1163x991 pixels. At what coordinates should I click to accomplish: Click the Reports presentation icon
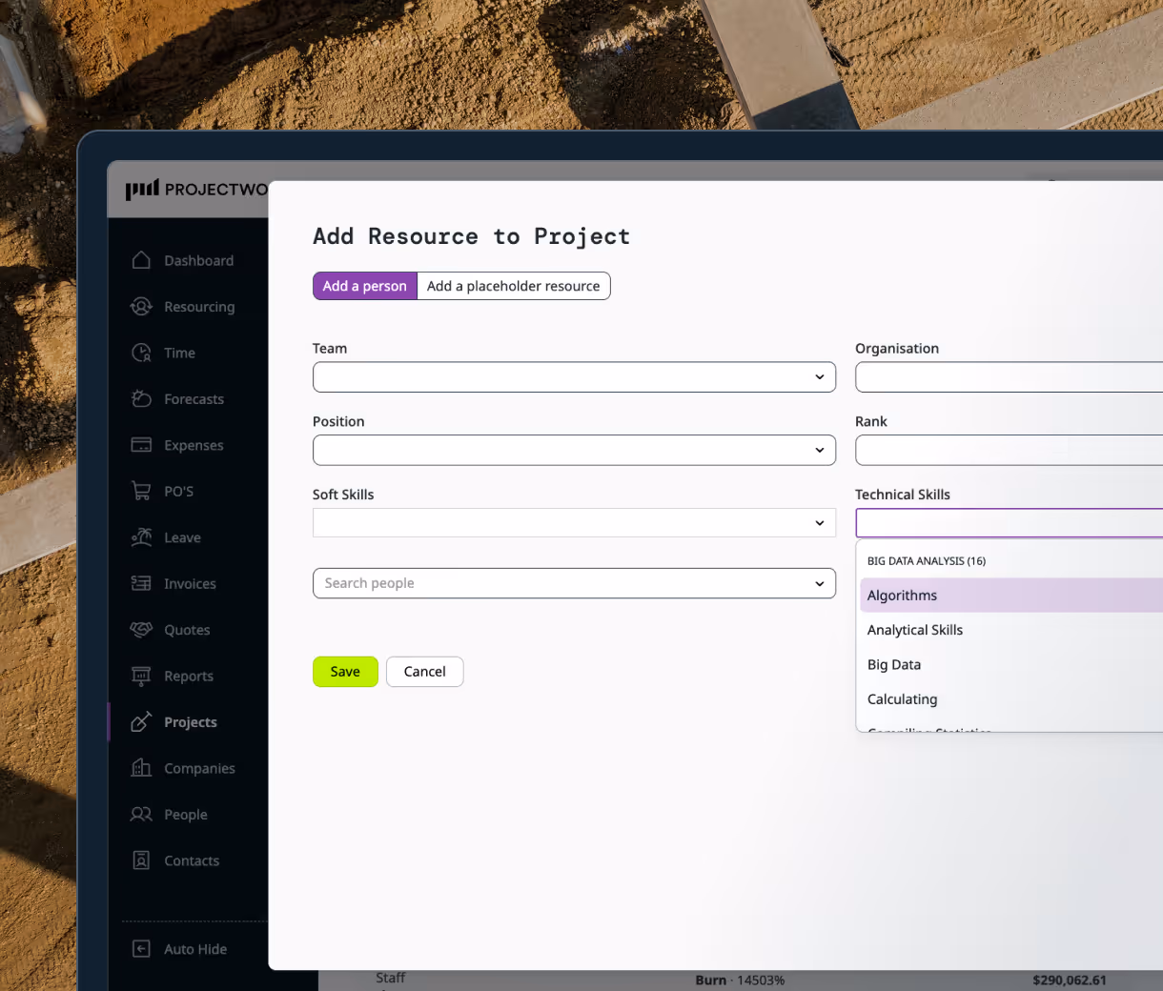pyautogui.click(x=141, y=676)
